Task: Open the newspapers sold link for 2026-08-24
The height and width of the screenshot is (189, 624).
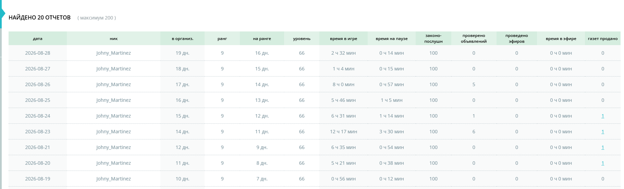Action: pos(602,116)
